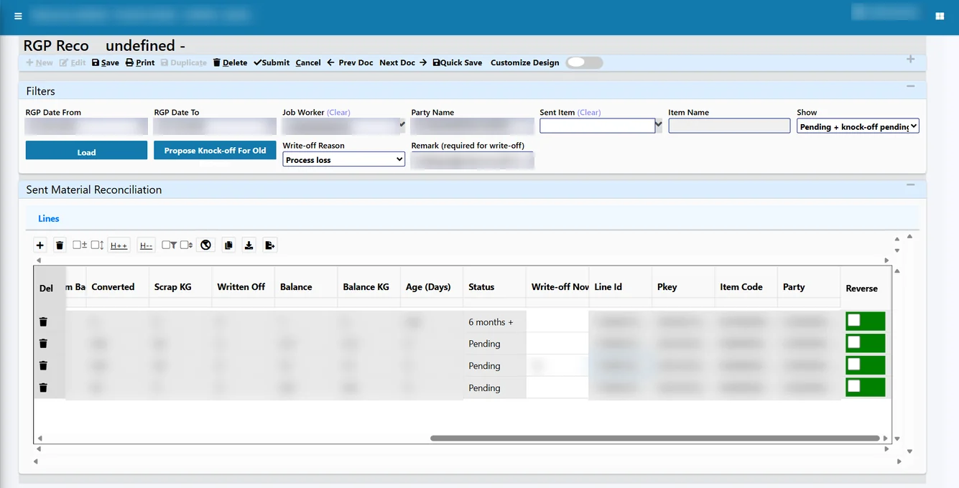Click Quick Save
Viewport: 959px width, 488px height.
458,62
